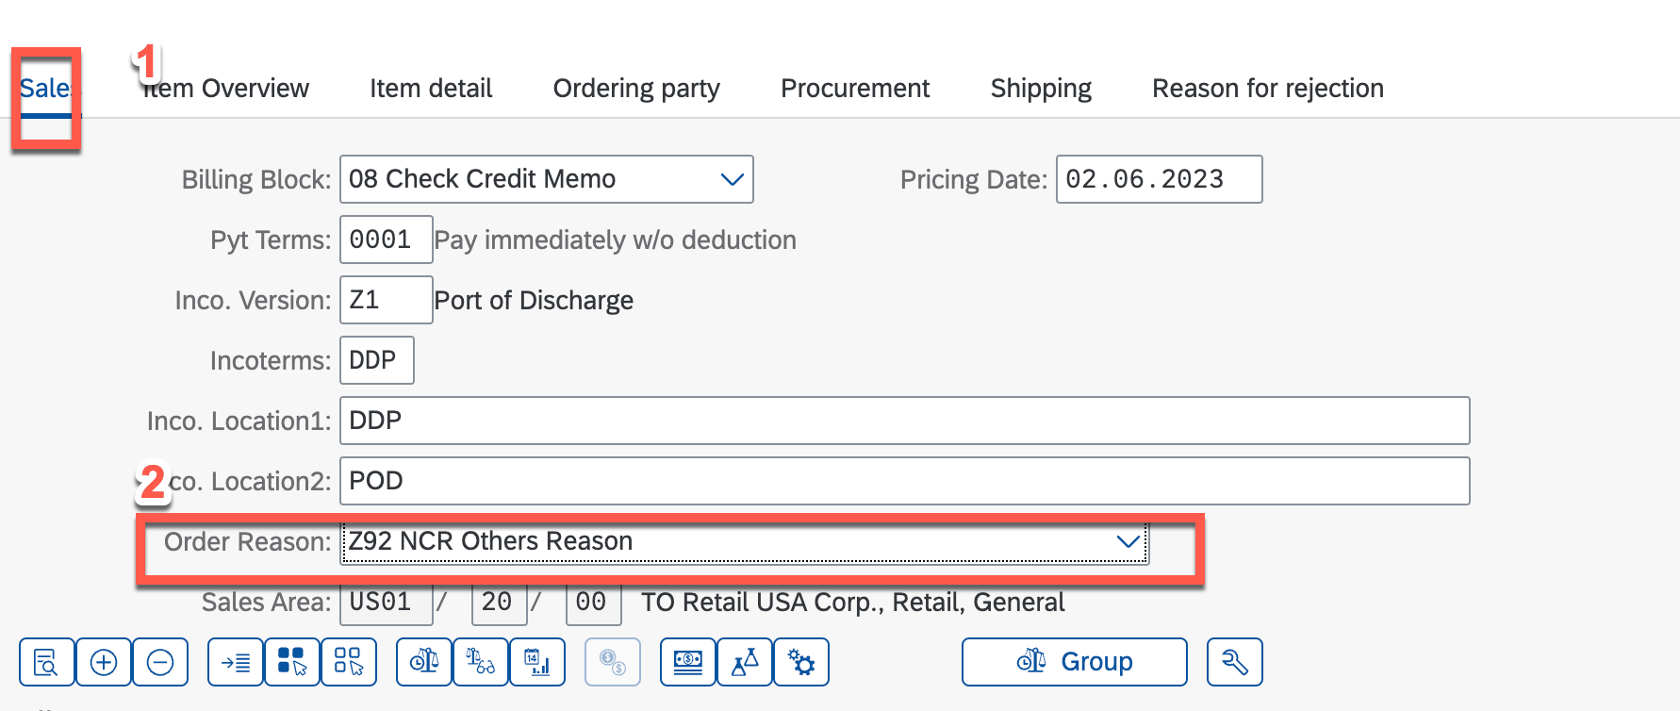This screenshot has height=711, width=1680.
Task: Open the Order Reason dropdown list
Action: click(1128, 541)
